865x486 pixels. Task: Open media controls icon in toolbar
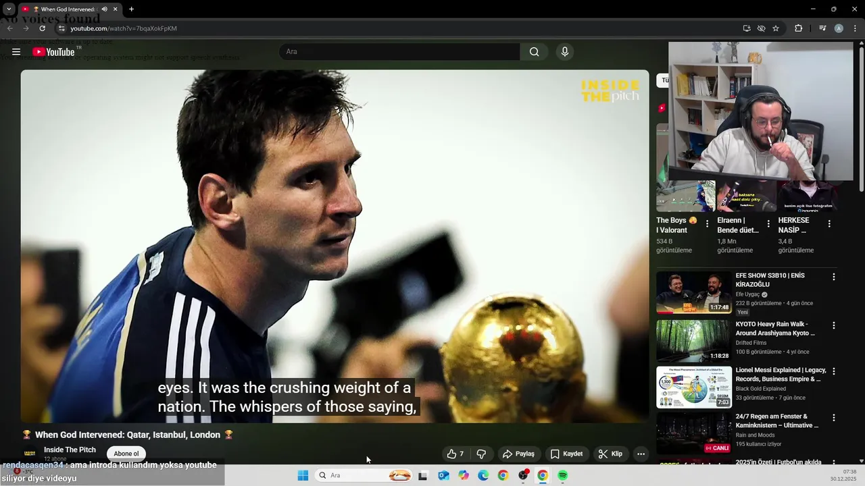(x=822, y=28)
